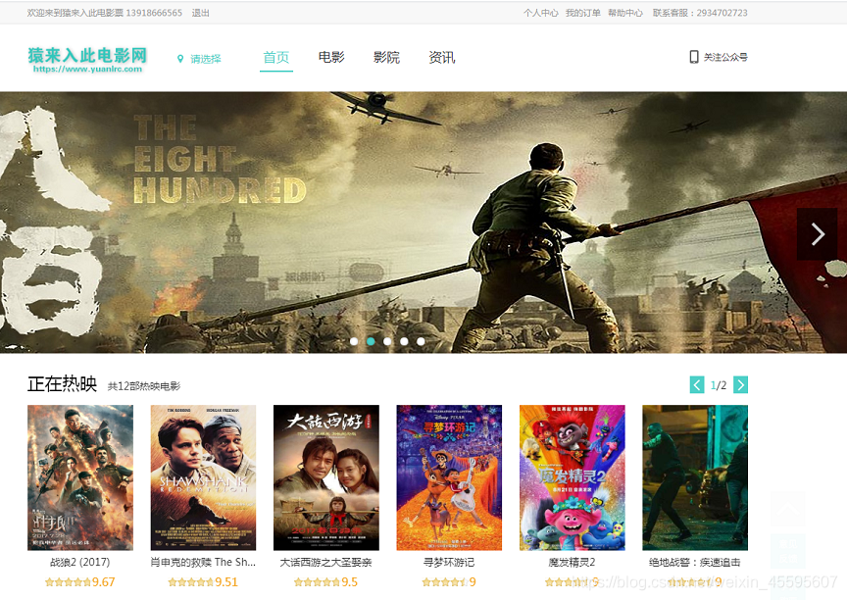The image size is (847, 600).
Task: Open 帮助中心 in the top bar
Action: (x=625, y=13)
